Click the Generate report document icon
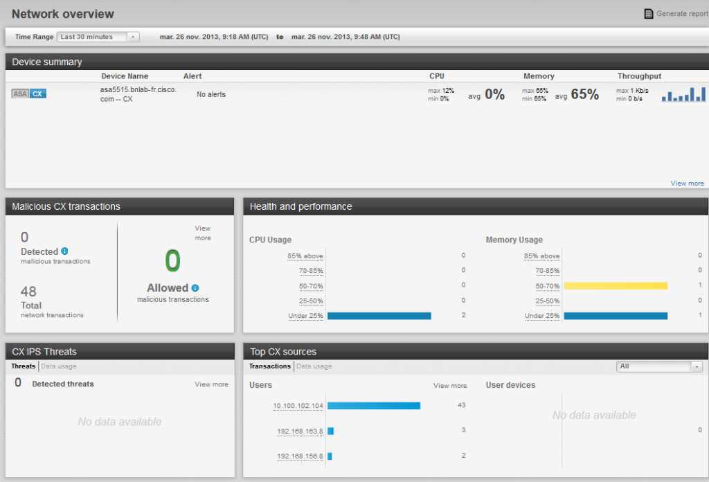The width and height of the screenshot is (709, 482). click(648, 14)
